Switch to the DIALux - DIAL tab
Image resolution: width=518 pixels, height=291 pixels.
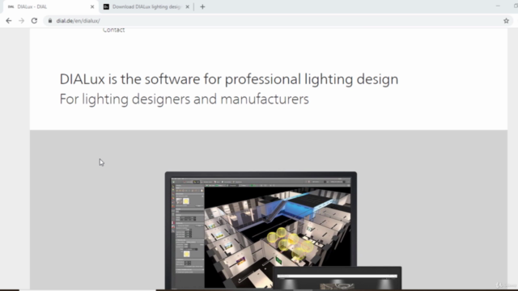51,6
